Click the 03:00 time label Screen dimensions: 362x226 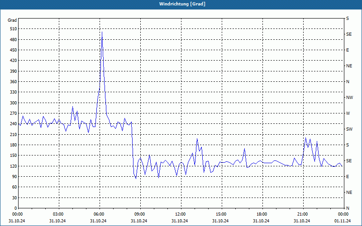[x=58, y=214]
